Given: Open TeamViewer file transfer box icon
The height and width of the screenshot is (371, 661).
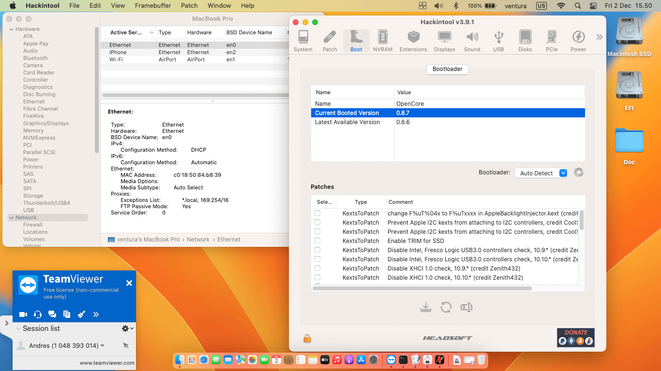Looking at the screenshot, I should (67, 314).
